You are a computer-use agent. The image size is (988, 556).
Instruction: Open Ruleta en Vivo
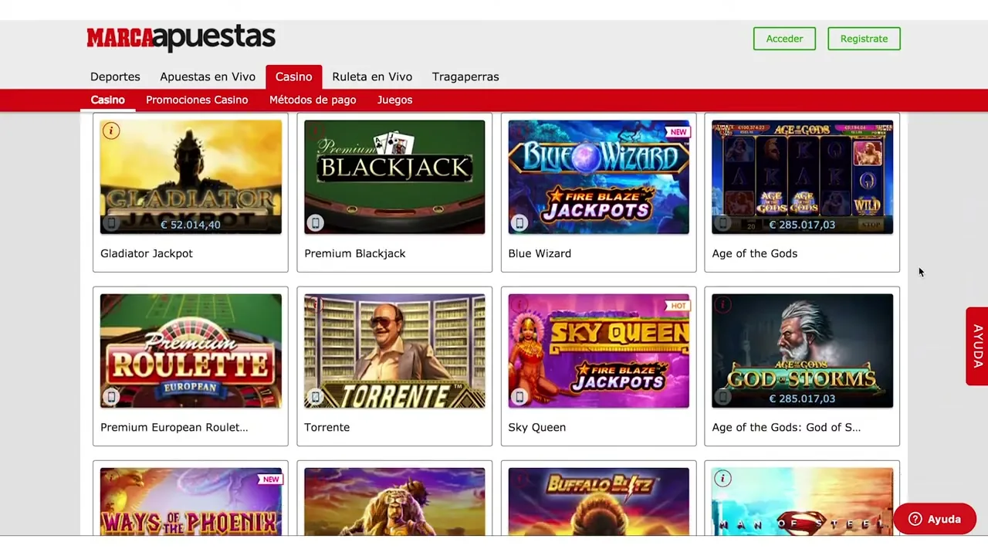click(x=372, y=76)
